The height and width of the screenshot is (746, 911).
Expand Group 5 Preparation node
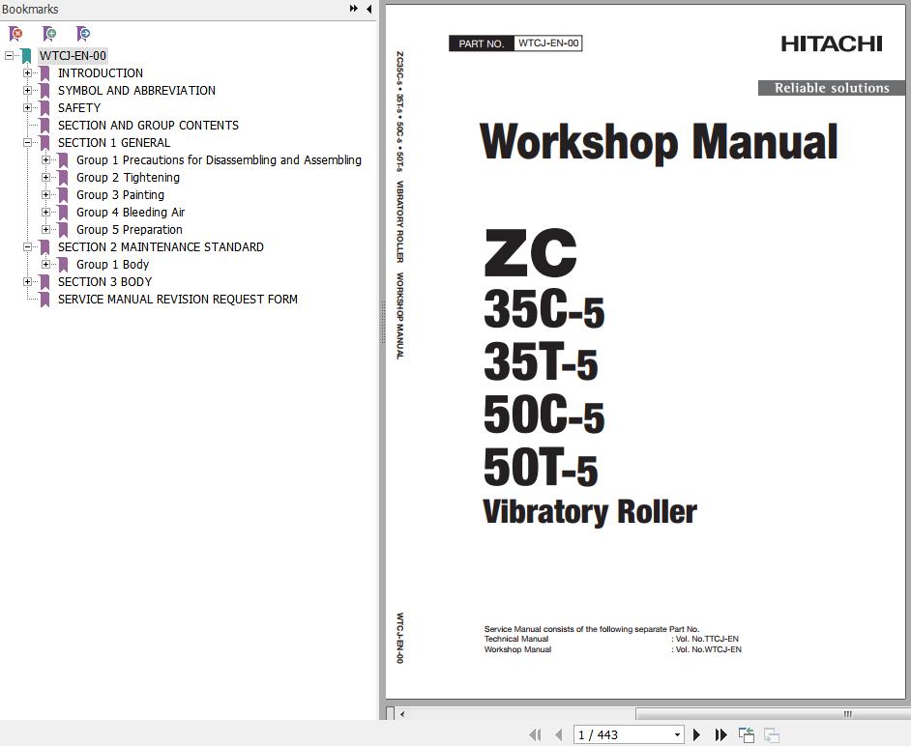tap(45, 230)
